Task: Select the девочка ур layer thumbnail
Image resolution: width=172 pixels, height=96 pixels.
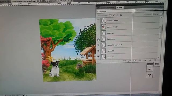Action: point(103,27)
